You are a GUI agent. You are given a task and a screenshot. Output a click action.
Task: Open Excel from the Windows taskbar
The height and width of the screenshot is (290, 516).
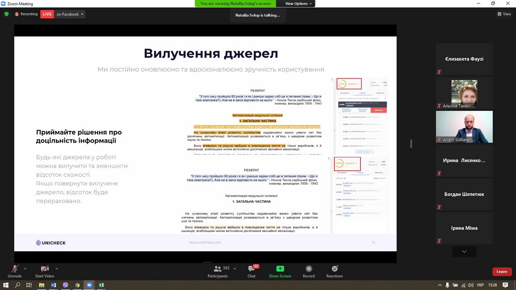click(101, 285)
